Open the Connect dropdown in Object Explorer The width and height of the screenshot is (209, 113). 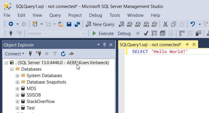14,54
